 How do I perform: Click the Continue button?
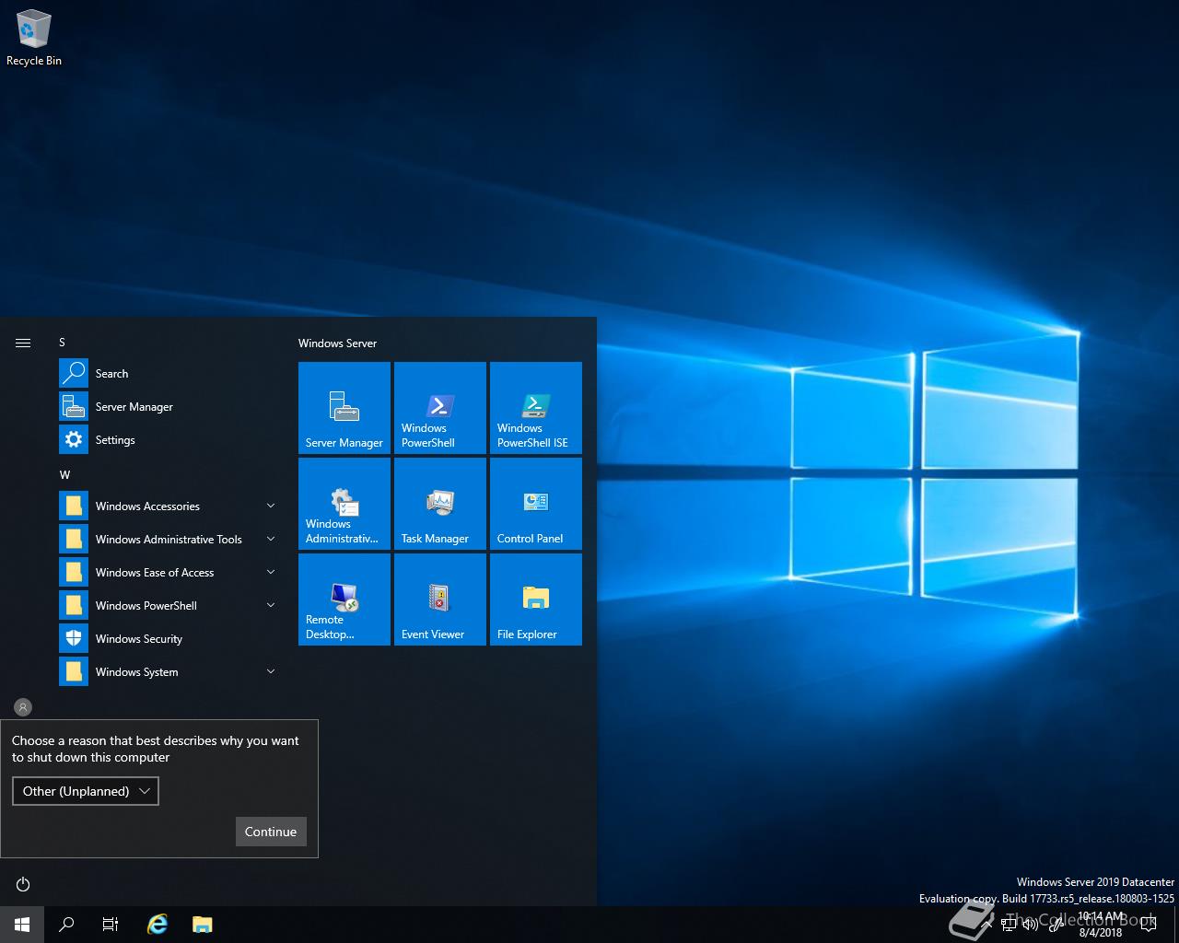coord(271,832)
